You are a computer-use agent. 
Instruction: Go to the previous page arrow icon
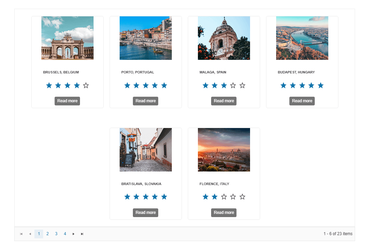tap(30, 234)
